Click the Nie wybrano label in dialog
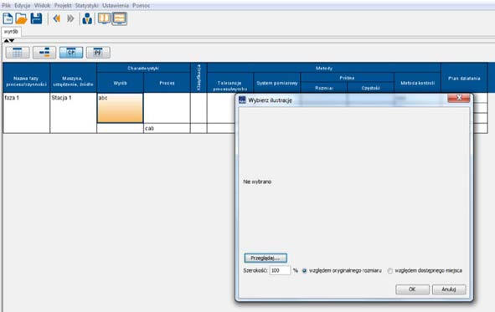 pos(257,182)
